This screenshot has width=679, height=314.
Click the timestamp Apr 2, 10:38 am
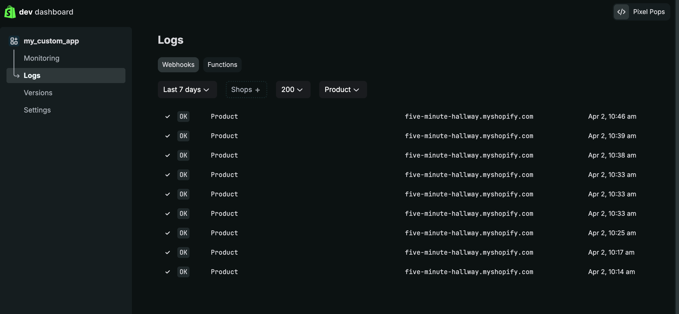pos(612,155)
